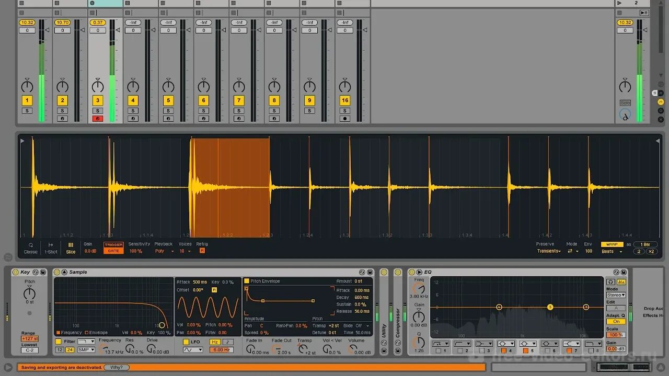Click the EQ Freq knob
This screenshot has width=669, height=376.
(x=419, y=288)
